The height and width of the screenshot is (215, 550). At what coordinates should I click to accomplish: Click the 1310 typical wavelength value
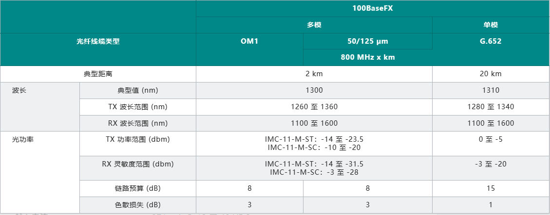click(x=490, y=90)
